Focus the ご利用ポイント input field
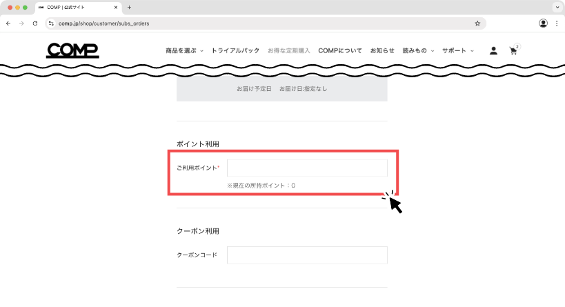 point(307,168)
